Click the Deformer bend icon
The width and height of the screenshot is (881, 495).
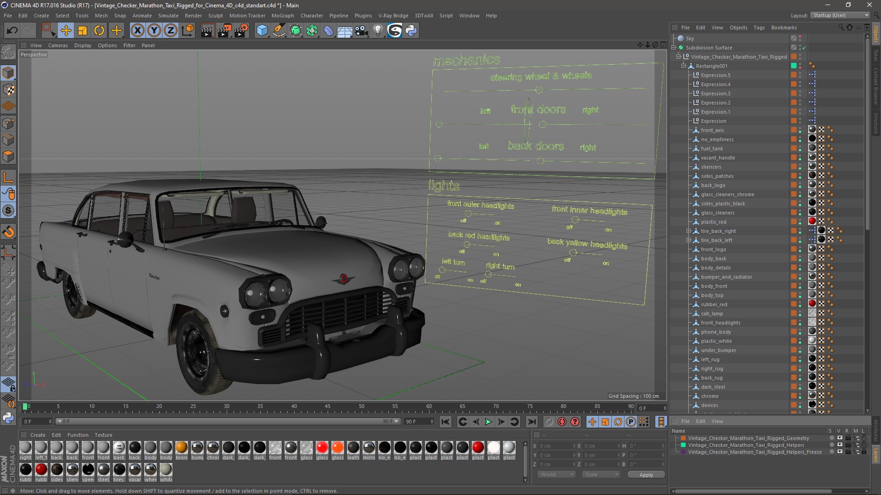tap(329, 31)
